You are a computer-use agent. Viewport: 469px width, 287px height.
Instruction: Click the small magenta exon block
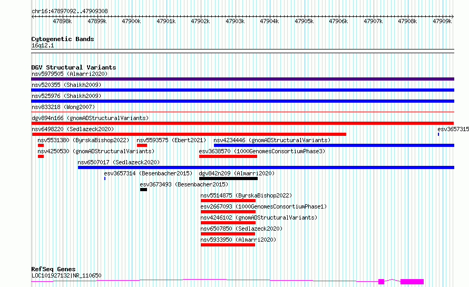pos(382,282)
